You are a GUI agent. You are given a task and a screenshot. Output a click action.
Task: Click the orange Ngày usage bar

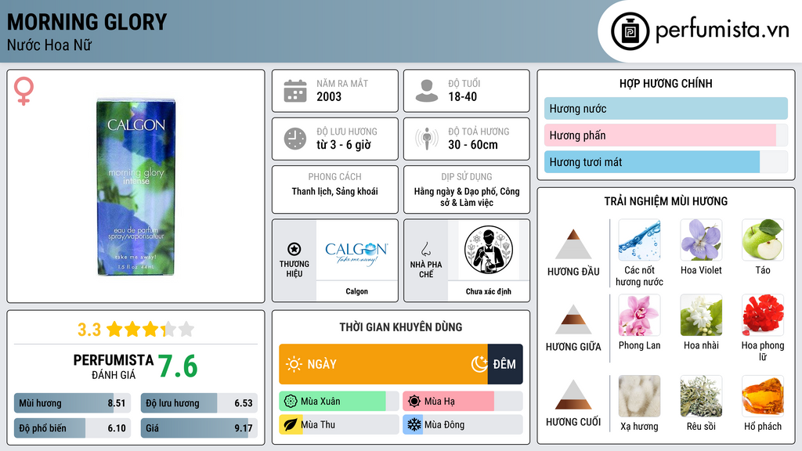point(383,364)
